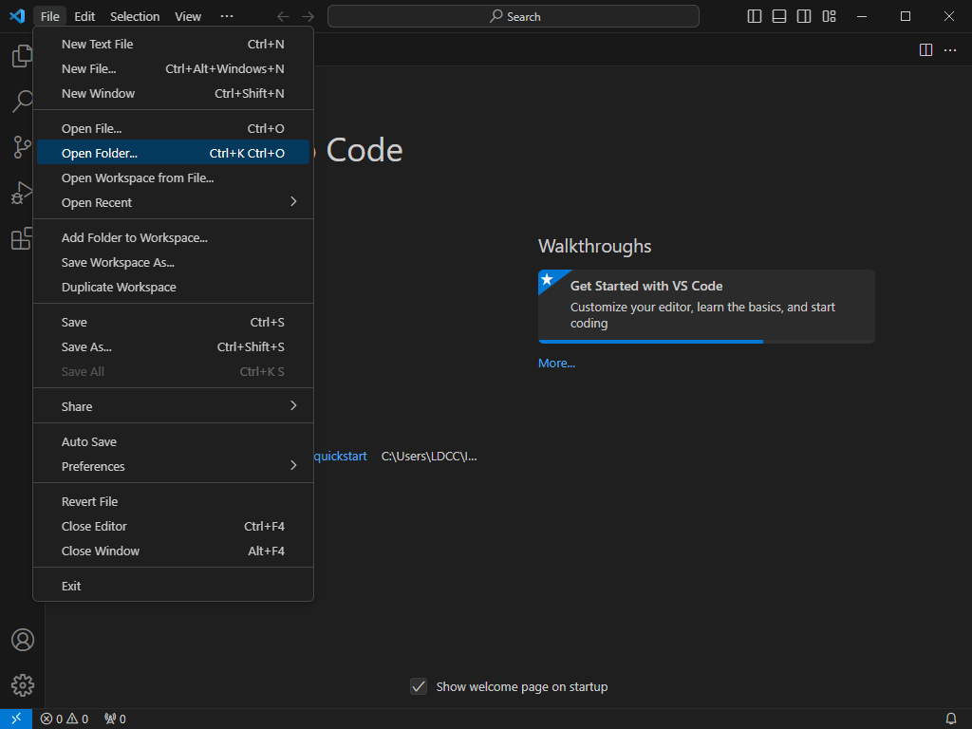This screenshot has height=729, width=972.
Task: Open the Extensions view
Action: pyautogui.click(x=23, y=238)
